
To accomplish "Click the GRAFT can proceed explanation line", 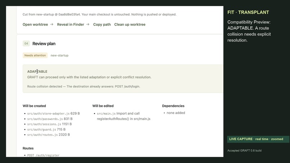I will (89, 77).
